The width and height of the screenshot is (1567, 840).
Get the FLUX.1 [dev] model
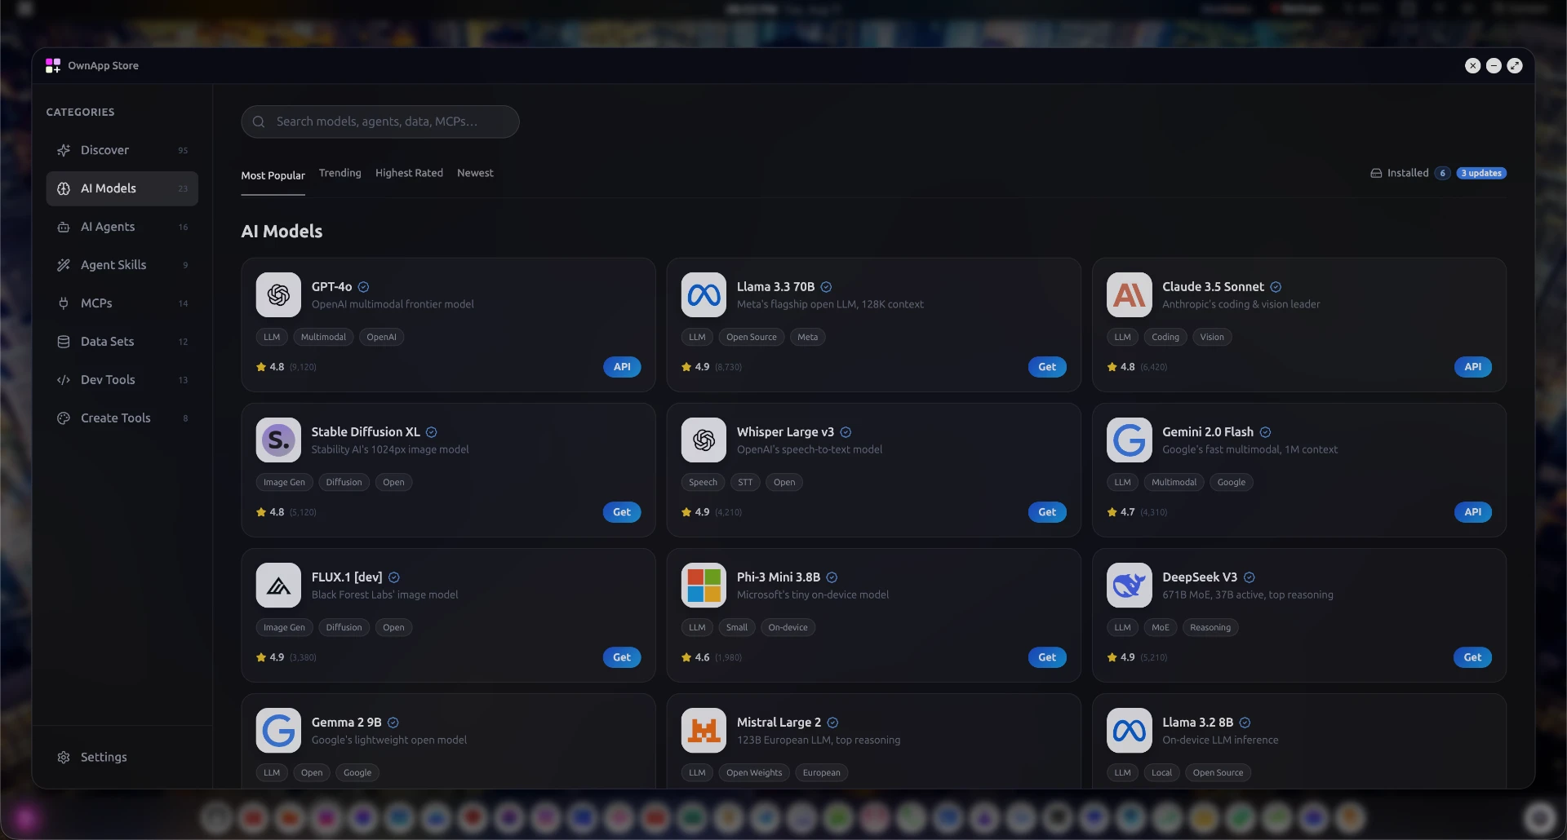(x=622, y=657)
